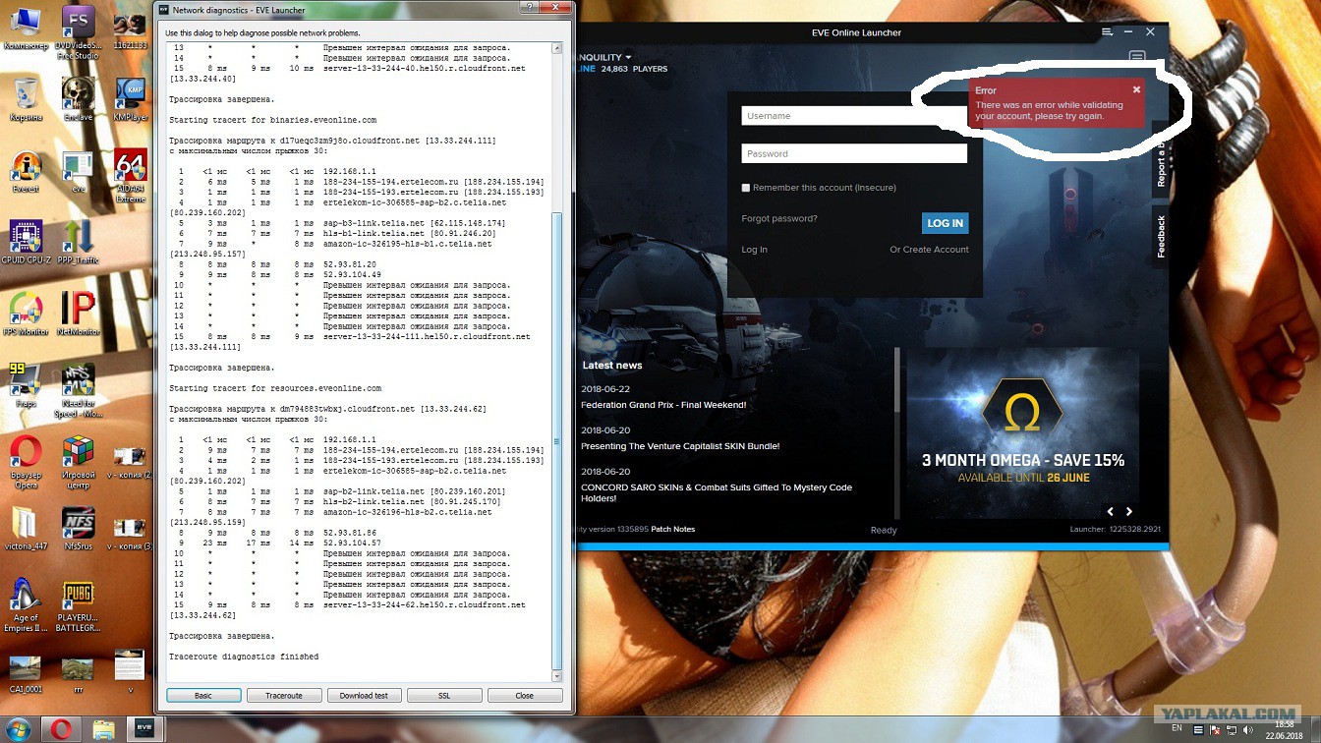This screenshot has height=743, width=1321.
Task: Switch the EN input language indicator
Action: tap(1177, 730)
